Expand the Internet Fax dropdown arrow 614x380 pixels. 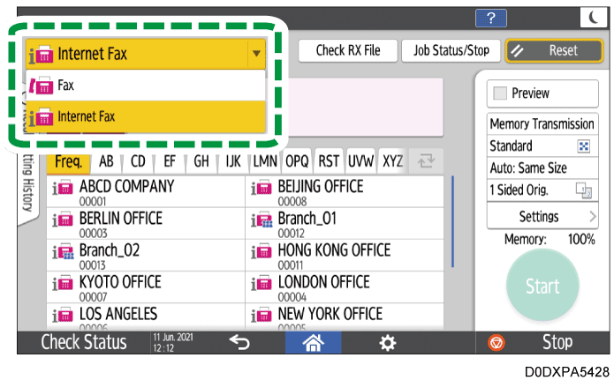pos(256,54)
